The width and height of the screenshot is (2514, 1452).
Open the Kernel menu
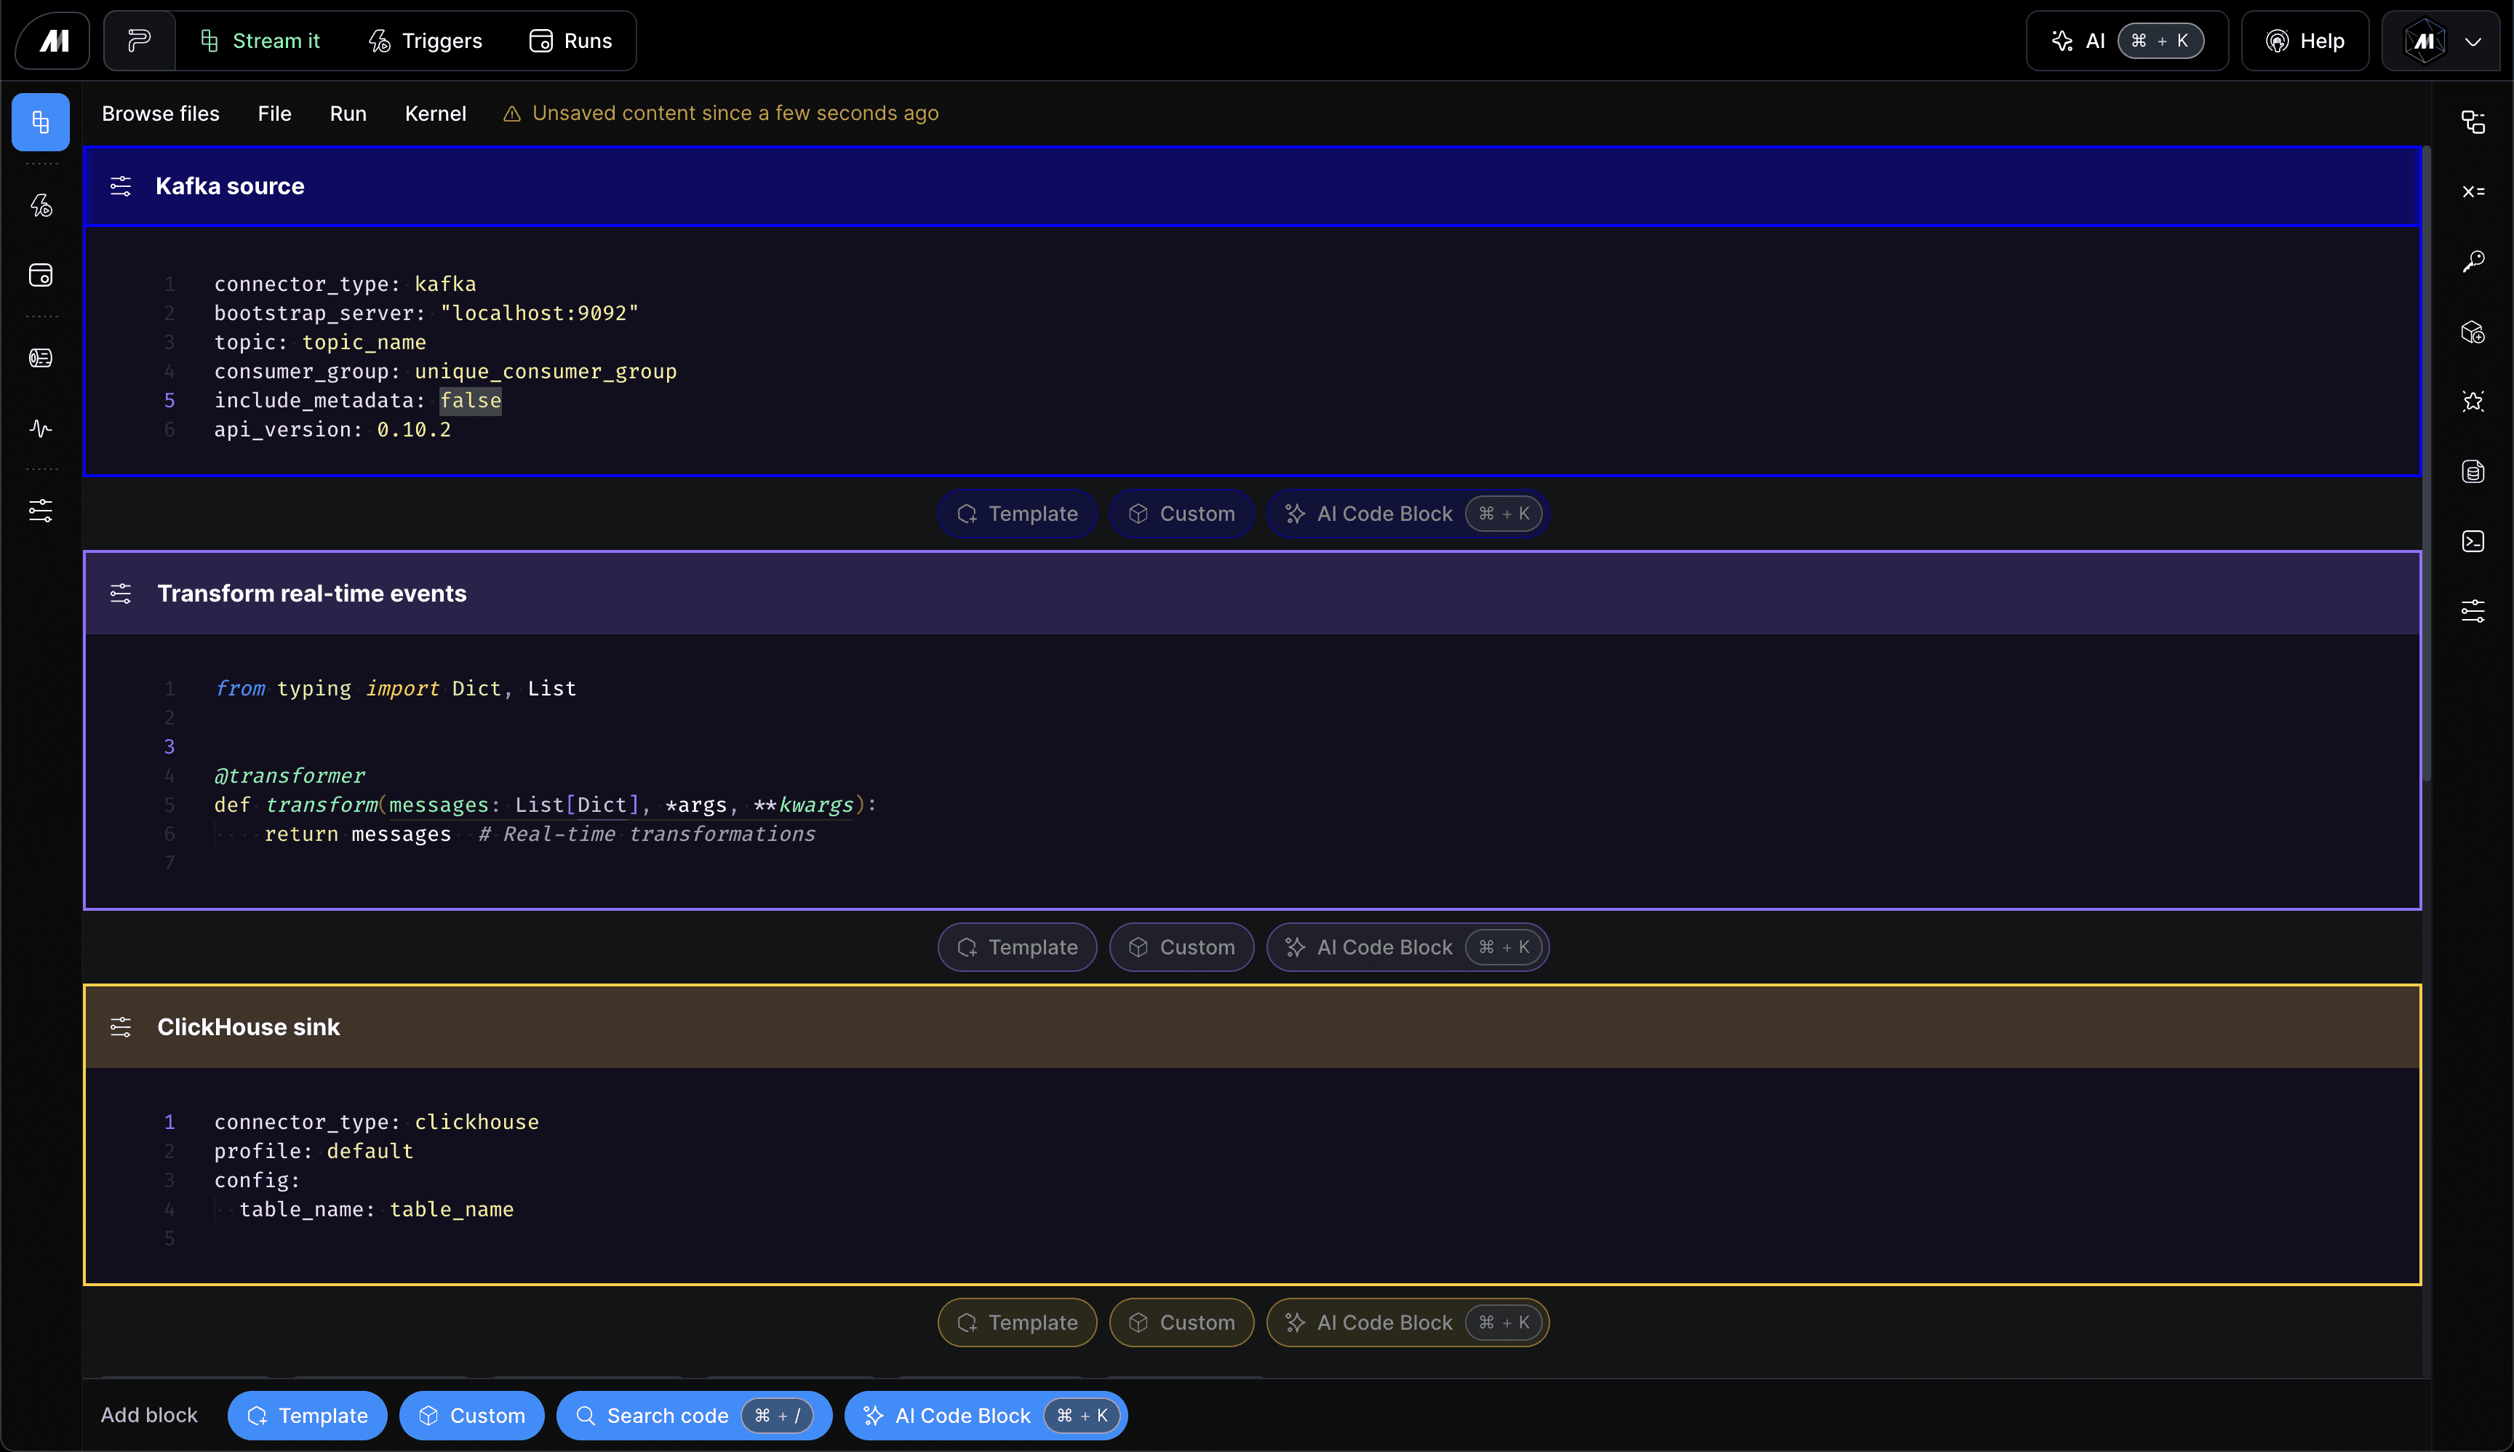click(435, 113)
